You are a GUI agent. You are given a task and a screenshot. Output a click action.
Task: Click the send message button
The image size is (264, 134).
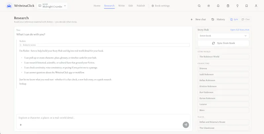[x=186, y=125]
